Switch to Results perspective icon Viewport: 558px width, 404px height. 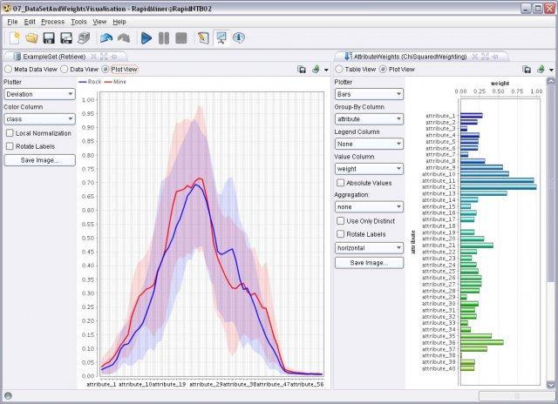[x=221, y=38]
